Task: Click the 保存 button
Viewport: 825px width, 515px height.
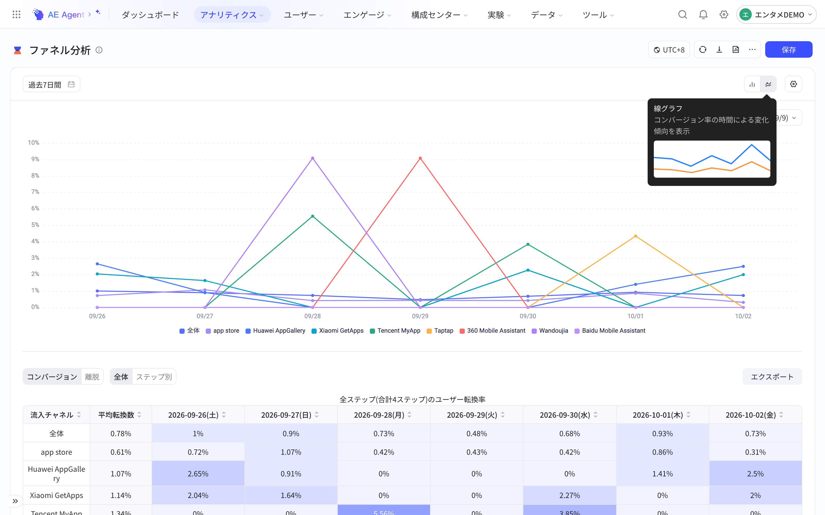Action: (x=789, y=50)
